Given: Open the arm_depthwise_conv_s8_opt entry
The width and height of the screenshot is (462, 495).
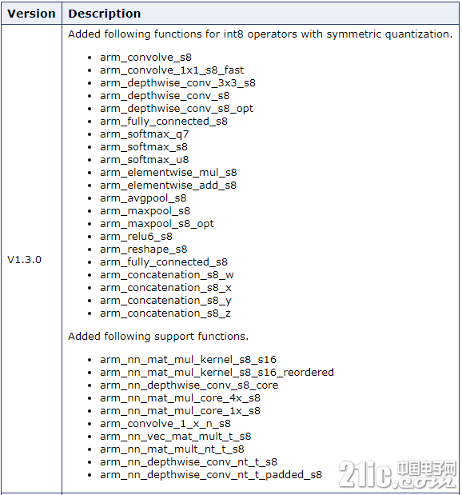Looking at the screenshot, I should [x=177, y=109].
